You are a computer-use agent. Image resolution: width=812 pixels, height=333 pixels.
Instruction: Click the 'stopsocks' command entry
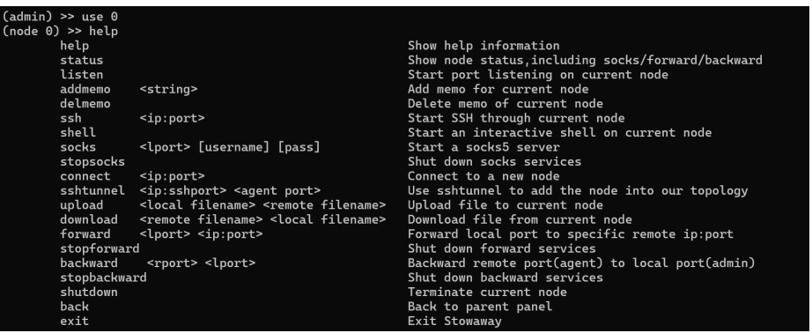[x=92, y=161]
